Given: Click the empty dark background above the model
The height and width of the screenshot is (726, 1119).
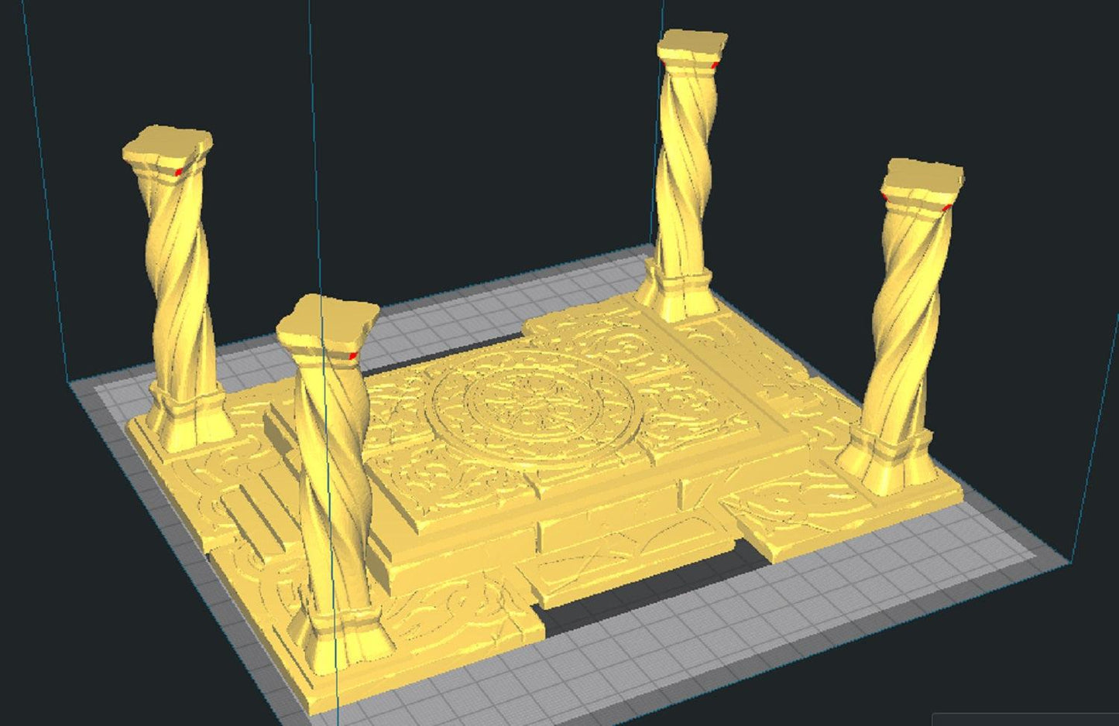Looking at the screenshot, I should click(x=465, y=116).
